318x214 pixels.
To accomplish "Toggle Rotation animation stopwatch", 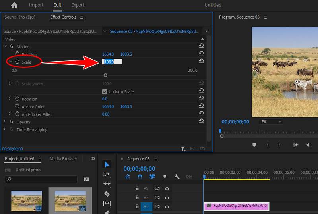I will (x=17, y=98).
